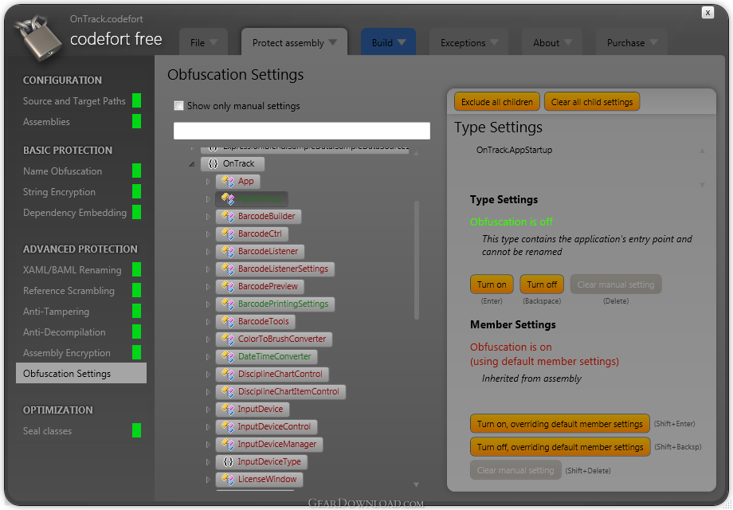Click the BarcodePrintingSettings class icon
This screenshot has height=510, width=733.
(228, 304)
